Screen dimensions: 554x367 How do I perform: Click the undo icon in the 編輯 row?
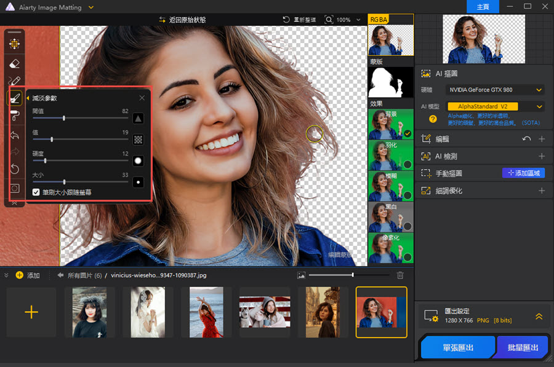526,139
